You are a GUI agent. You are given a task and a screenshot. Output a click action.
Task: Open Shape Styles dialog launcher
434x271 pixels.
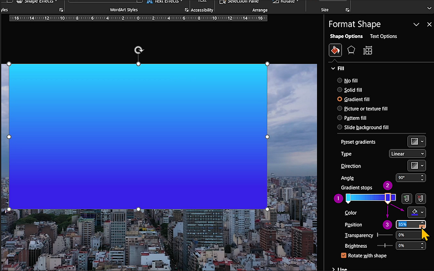(x=61, y=10)
